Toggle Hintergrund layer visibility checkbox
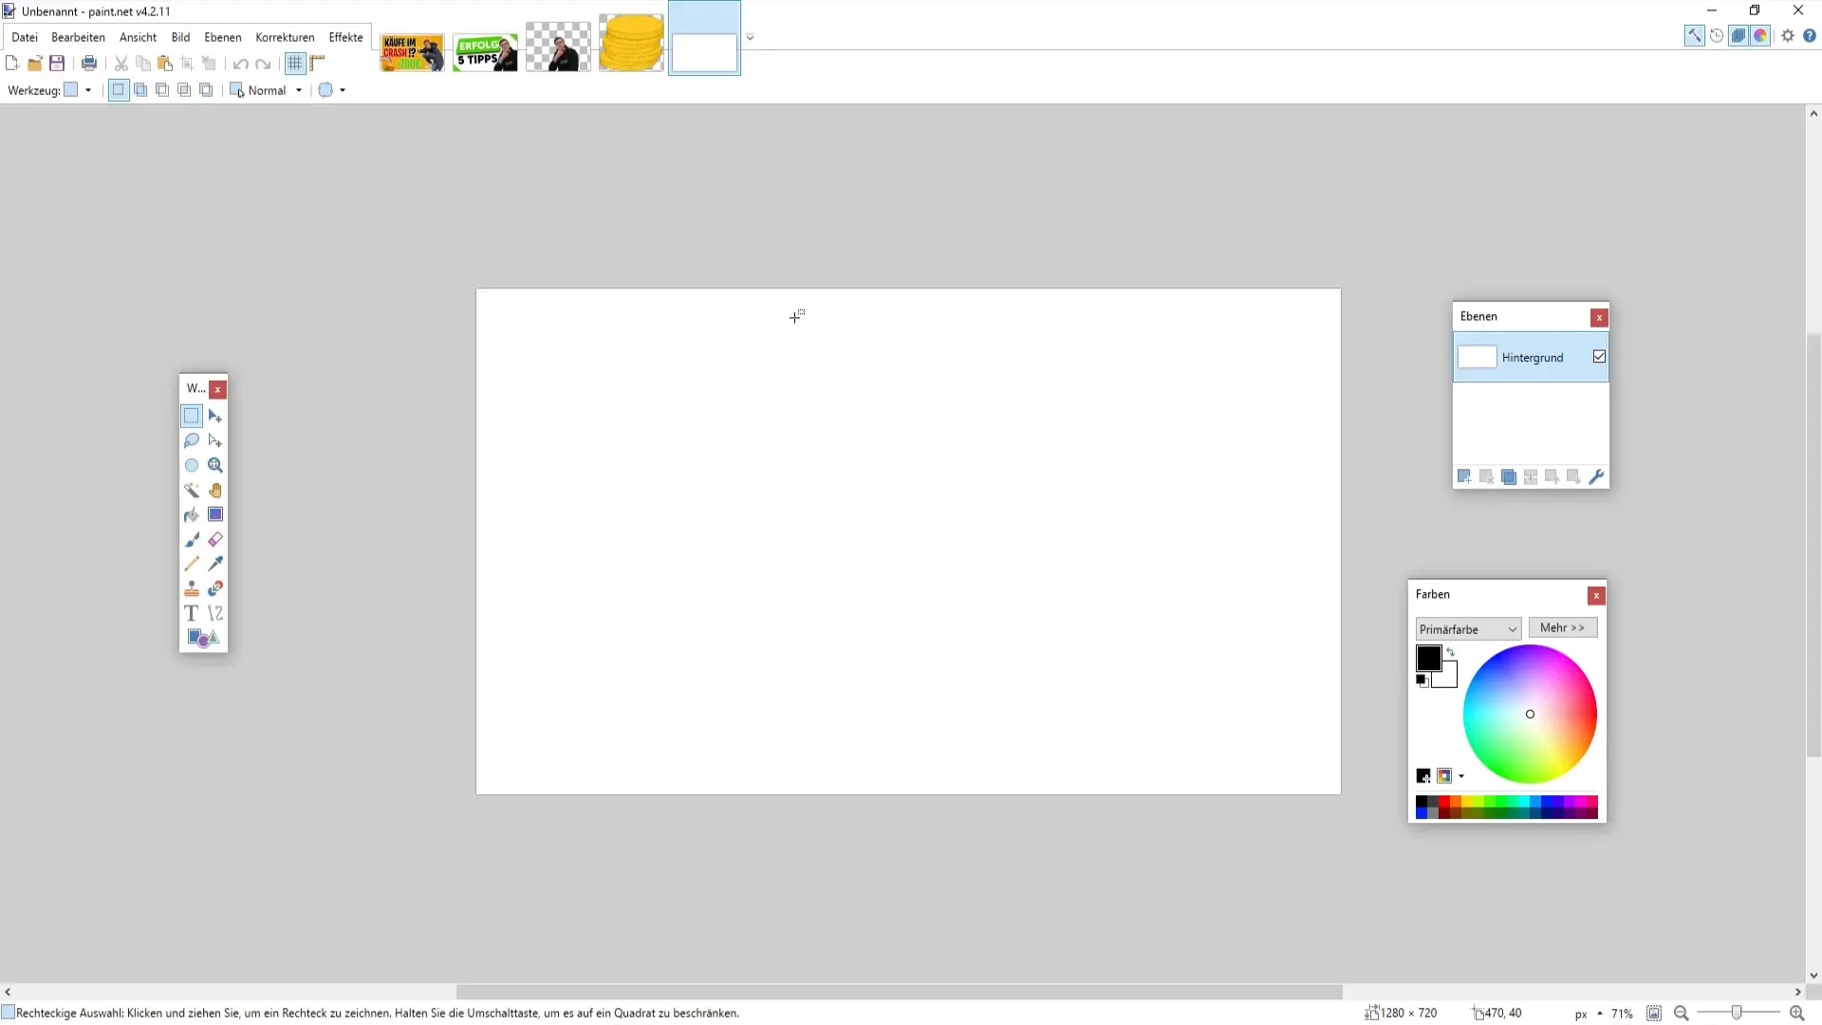Image resolution: width=1822 pixels, height=1025 pixels. [x=1599, y=357]
